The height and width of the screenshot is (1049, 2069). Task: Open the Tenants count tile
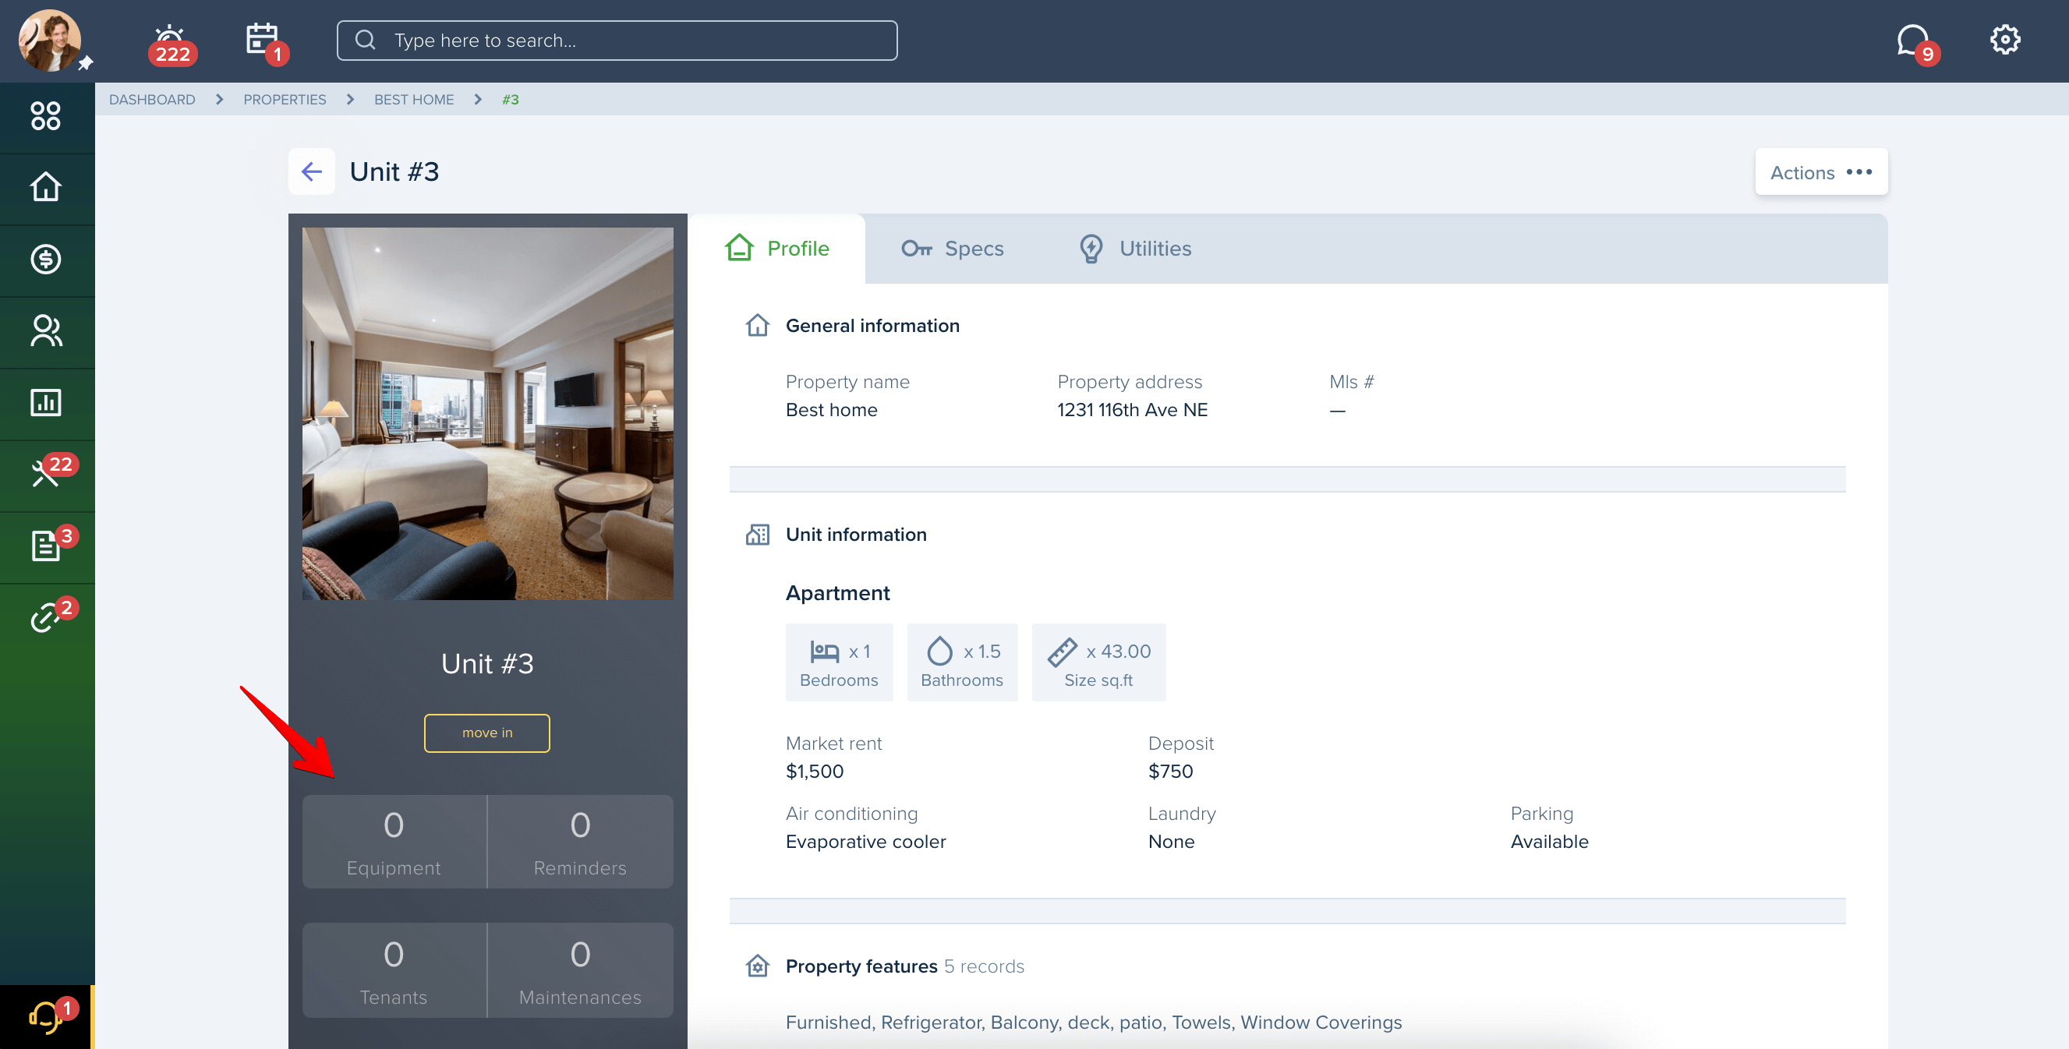pos(394,970)
